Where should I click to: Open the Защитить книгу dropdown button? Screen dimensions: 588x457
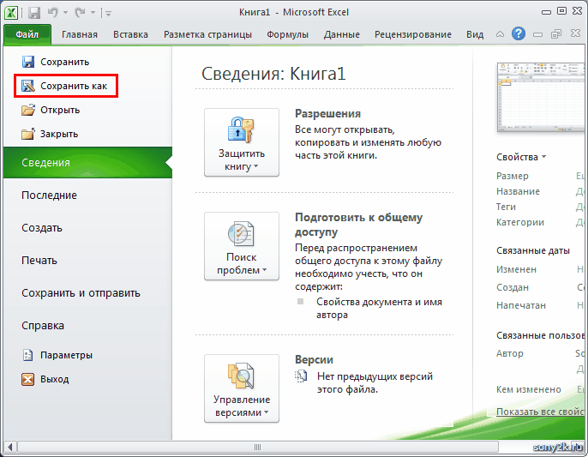[x=242, y=142]
